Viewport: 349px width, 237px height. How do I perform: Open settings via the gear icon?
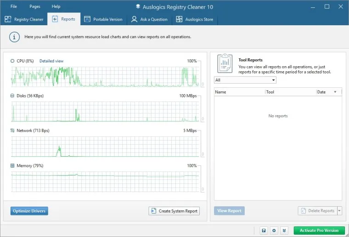click(274, 231)
